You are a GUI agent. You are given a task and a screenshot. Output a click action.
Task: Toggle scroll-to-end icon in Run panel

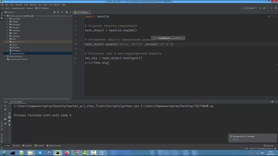(x=10, y=117)
